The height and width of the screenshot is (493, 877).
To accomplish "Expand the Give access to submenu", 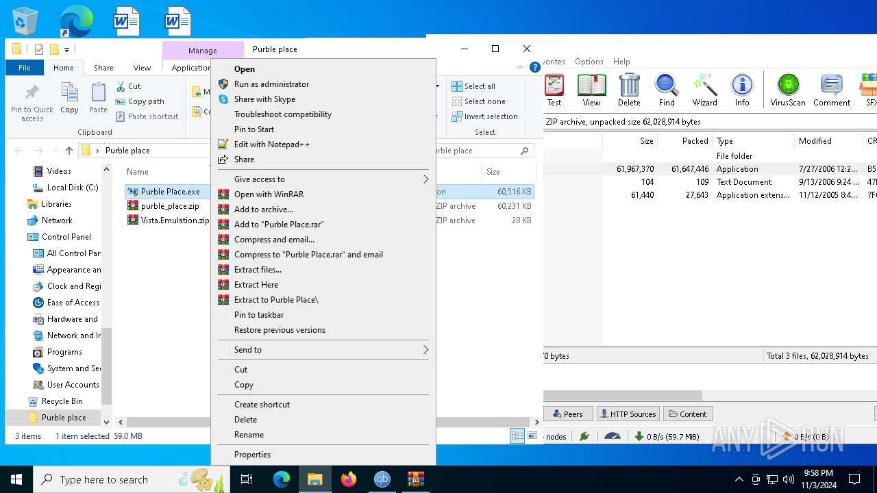I will pos(323,179).
